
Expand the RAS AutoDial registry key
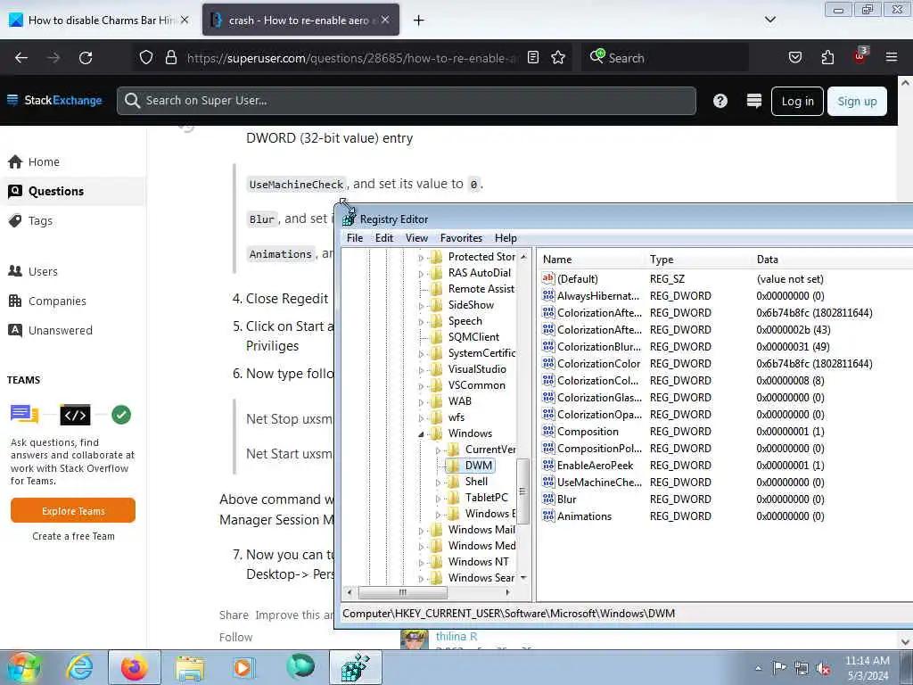[421, 273]
